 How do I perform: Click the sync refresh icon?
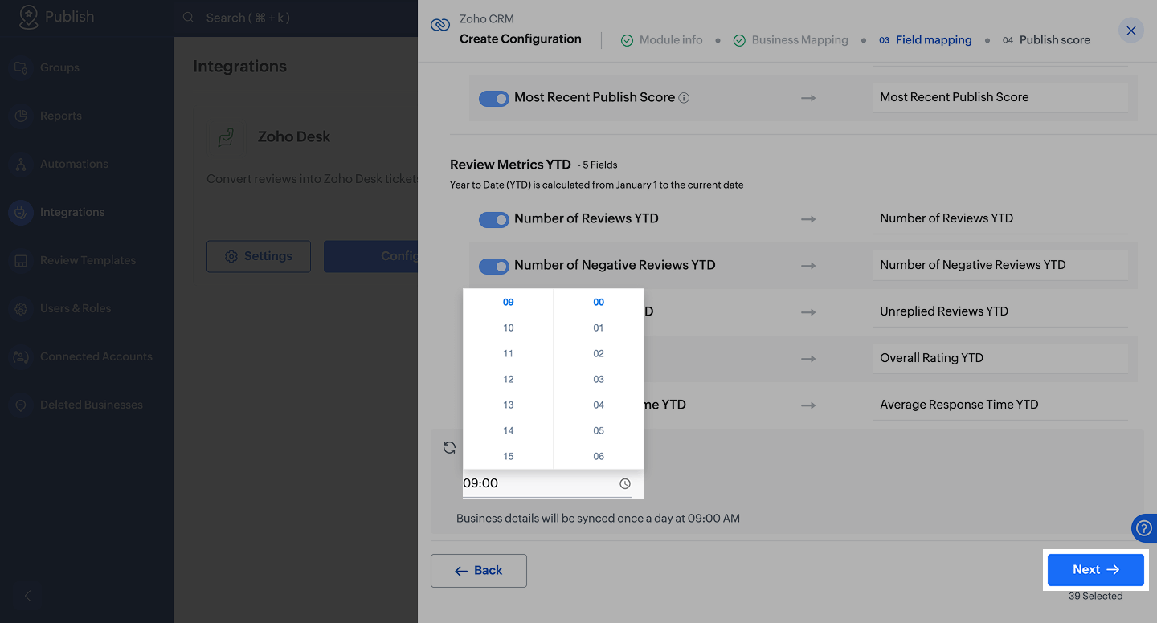450,448
